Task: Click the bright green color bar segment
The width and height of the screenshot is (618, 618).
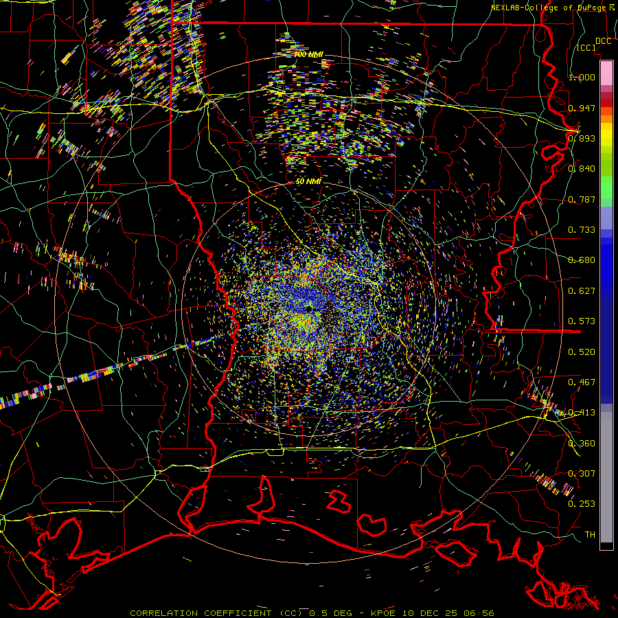Action: [x=606, y=187]
